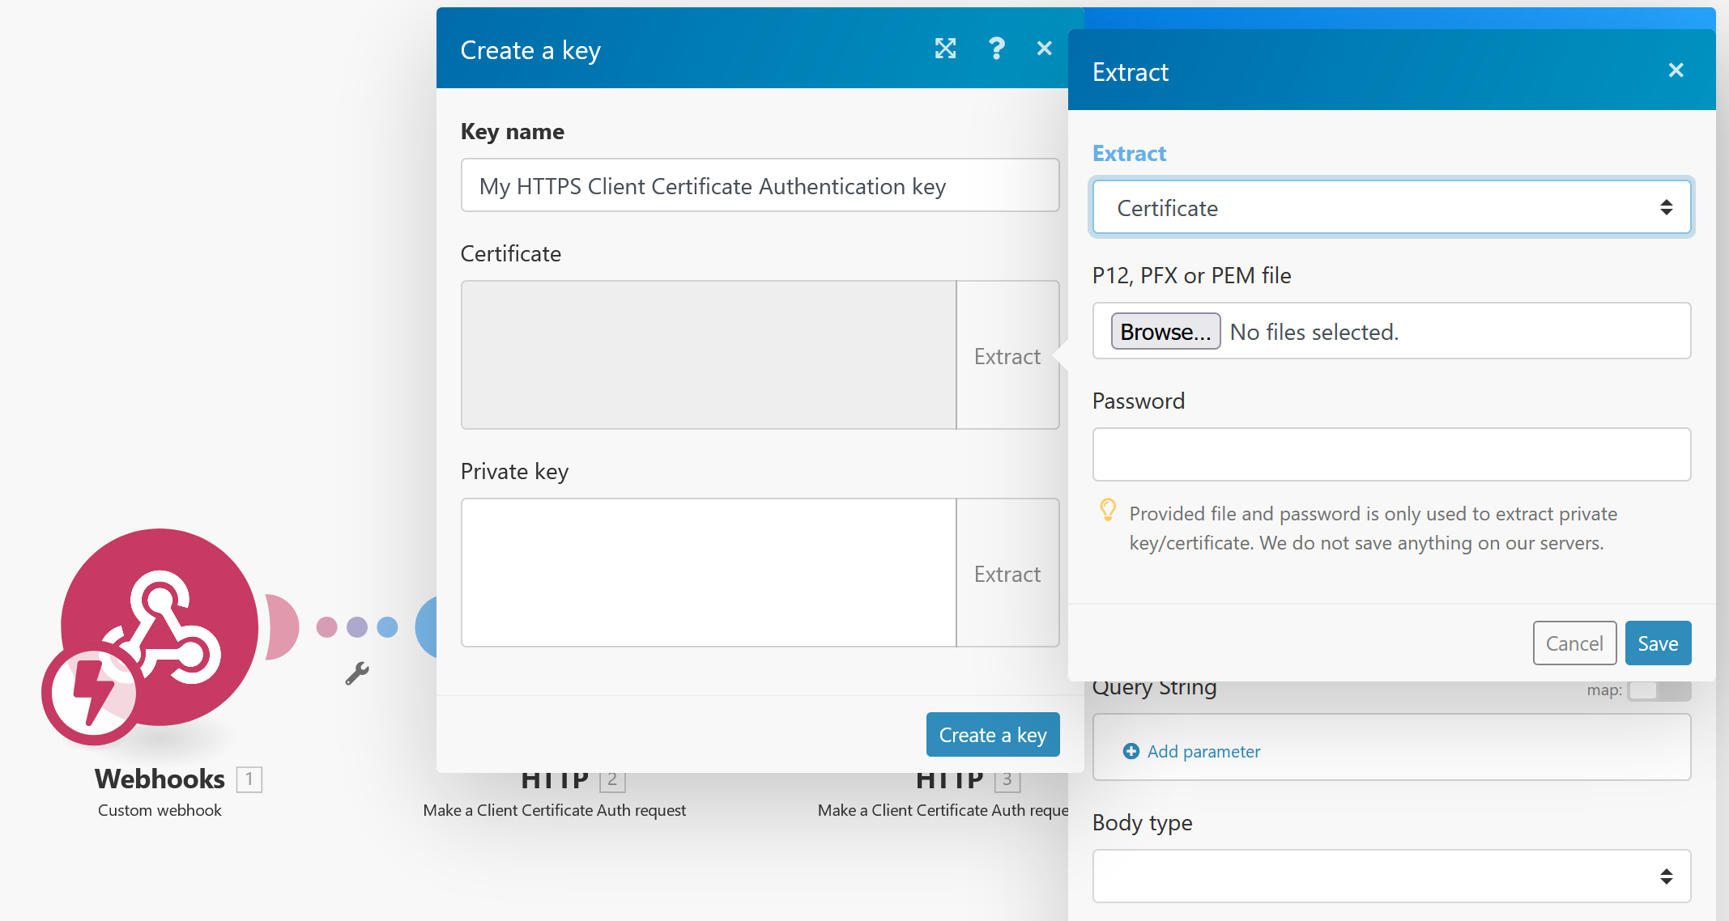
Task: Click Extract beside the Certificate field
Action: coord(1007,356)
